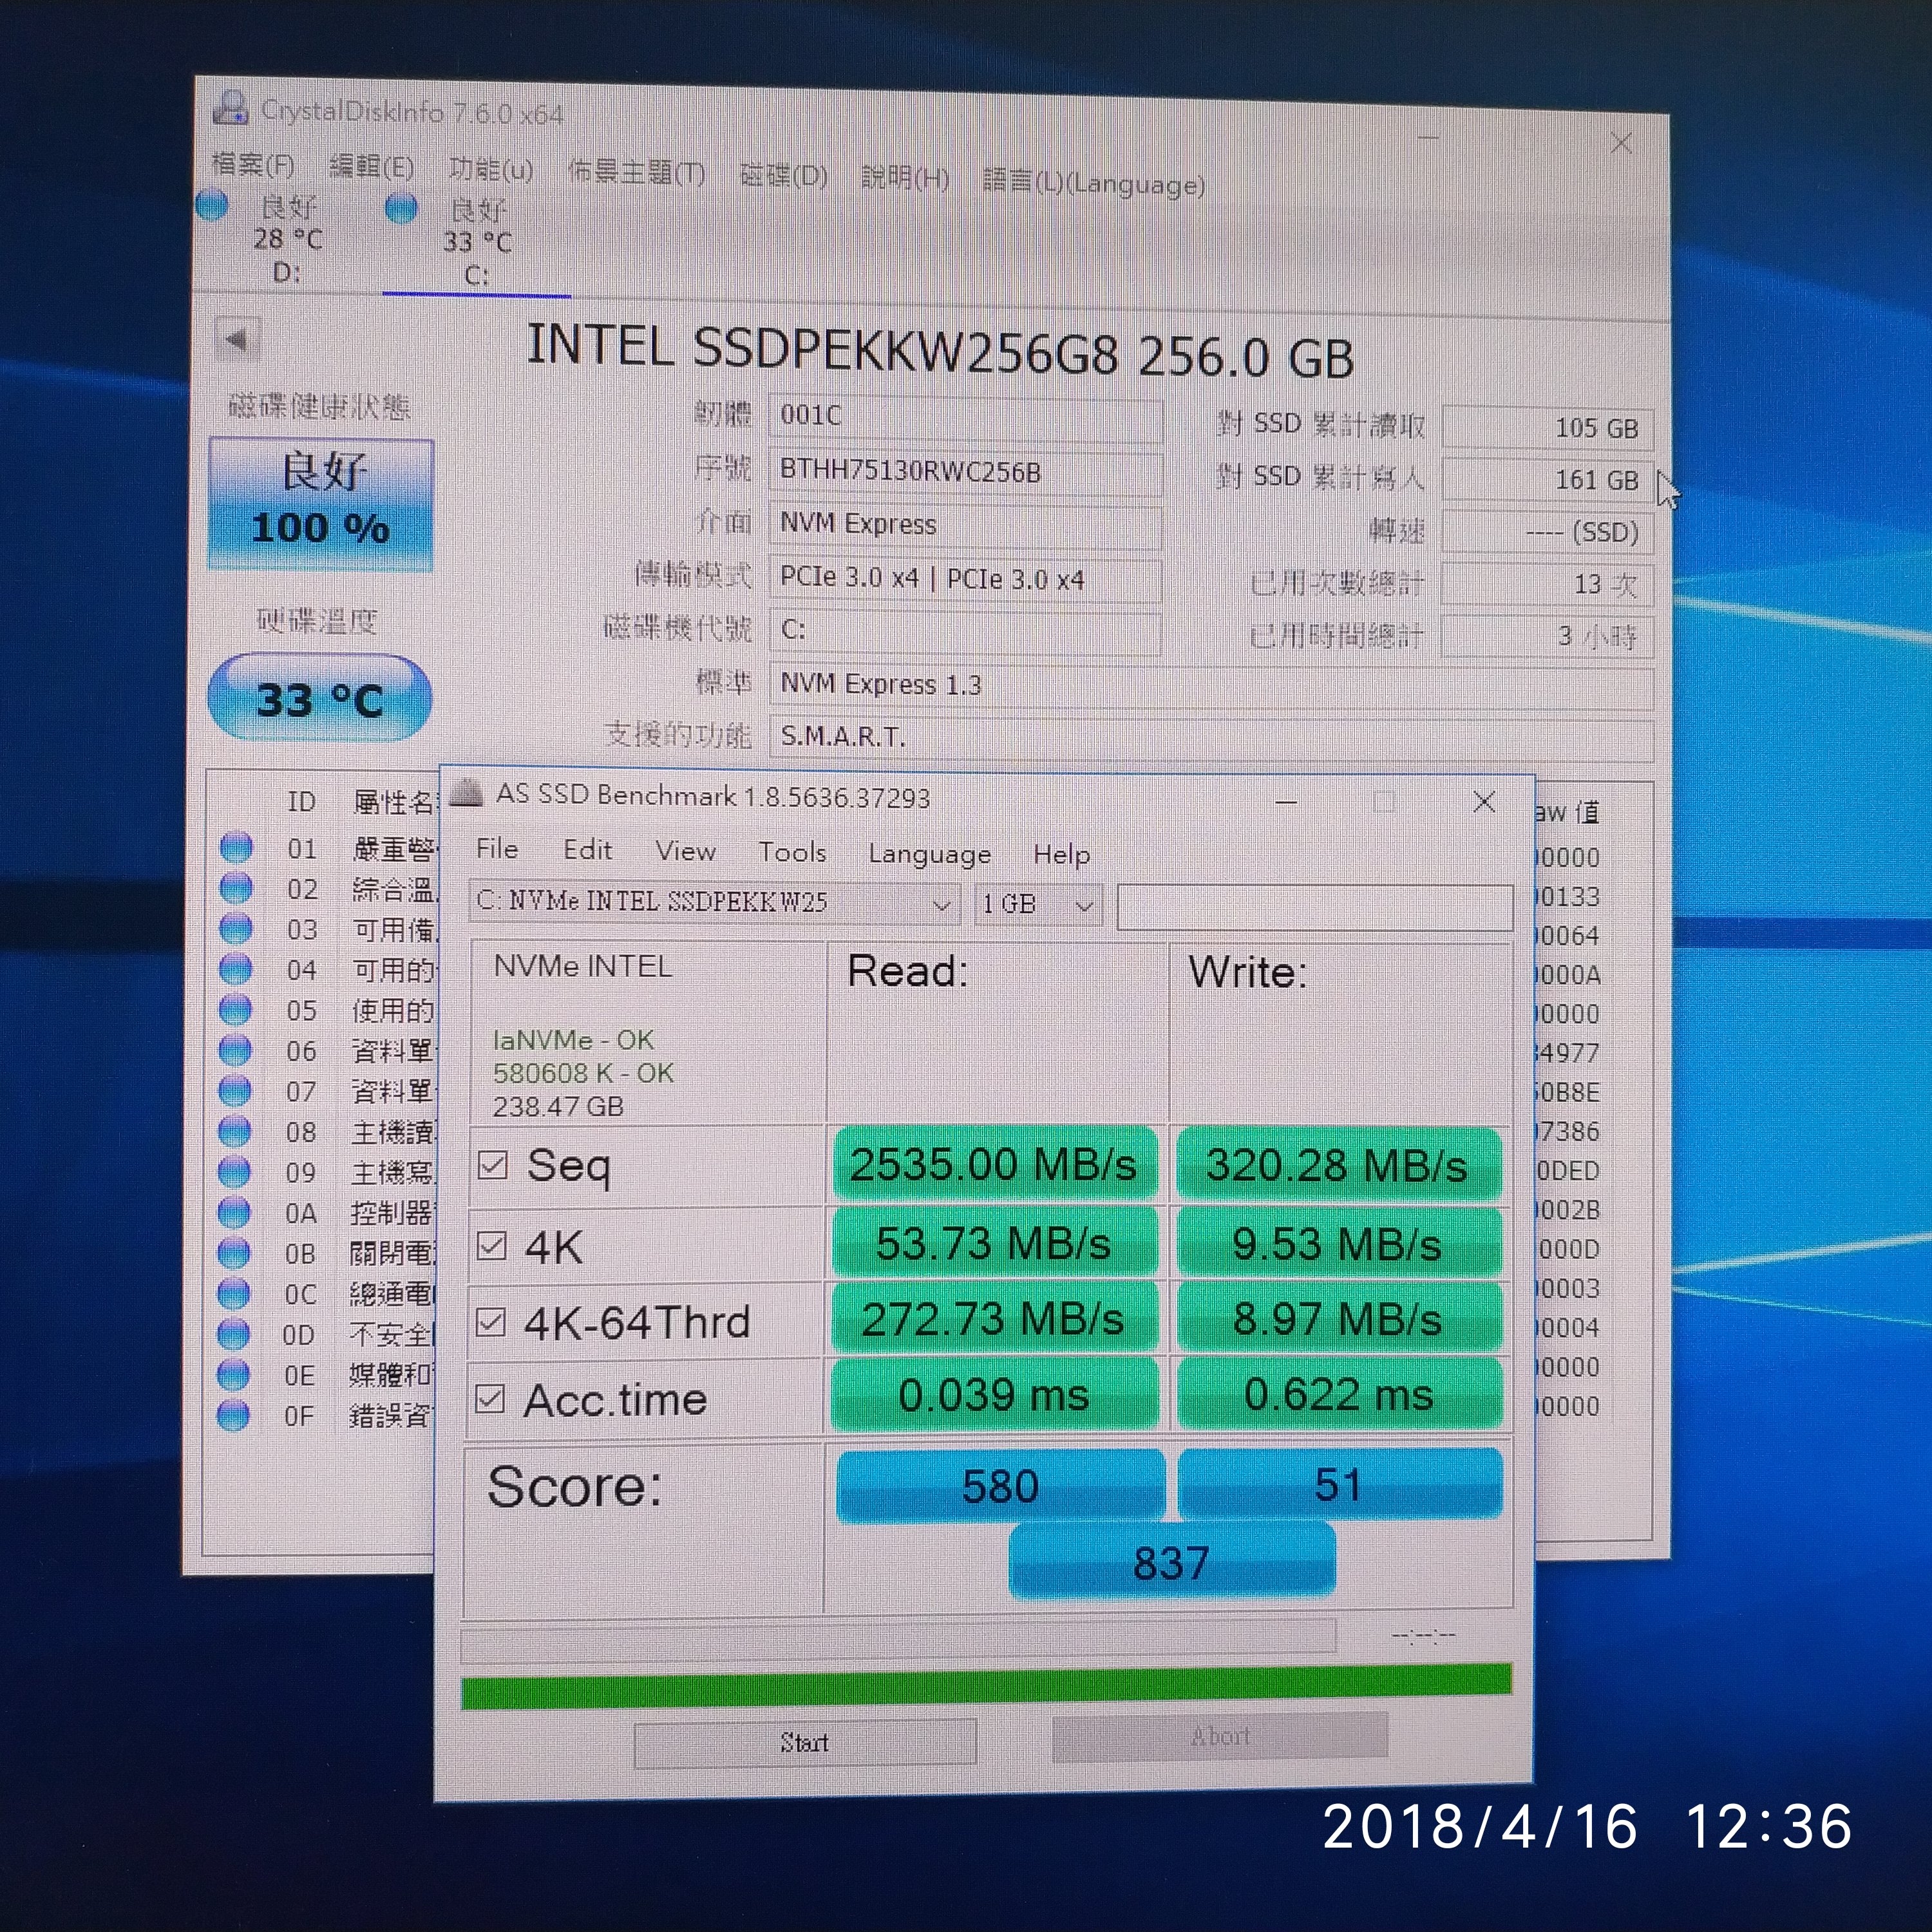Click the empty text field beside 1 GB dropdown
The height and width of the screenshot is (1932, 1932).
point(1314,908)
